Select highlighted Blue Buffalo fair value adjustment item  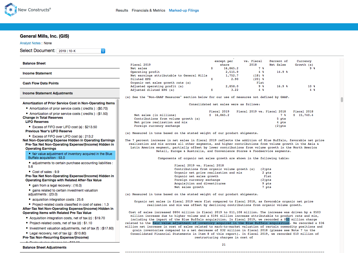[70, 156]
